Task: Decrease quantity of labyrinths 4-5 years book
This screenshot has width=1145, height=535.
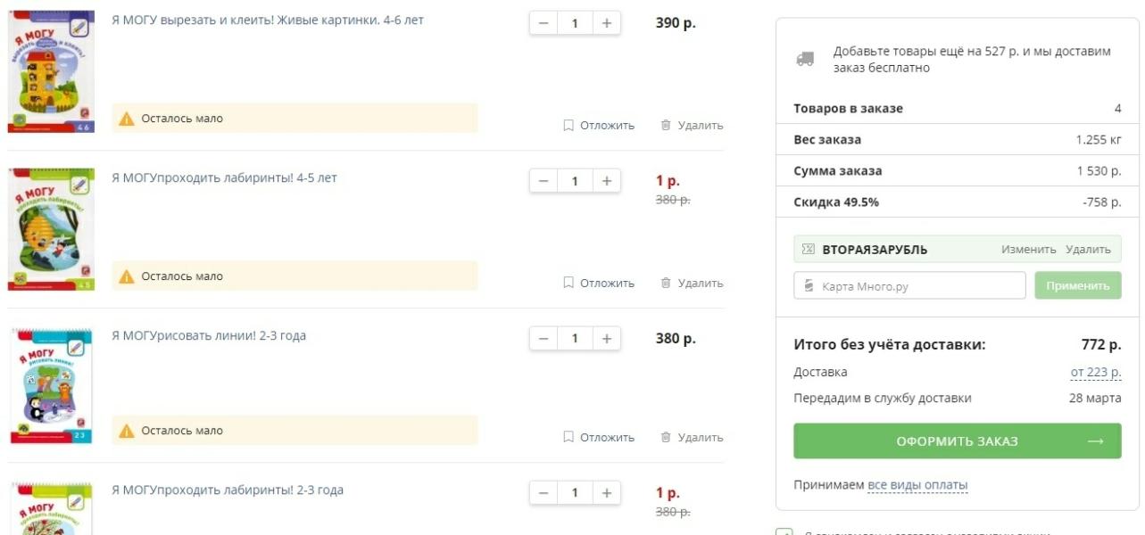Action: [543, 181]
